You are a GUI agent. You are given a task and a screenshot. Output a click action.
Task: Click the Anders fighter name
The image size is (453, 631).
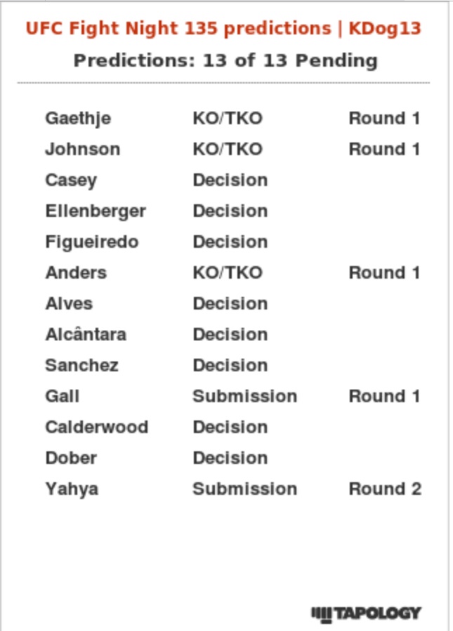[76, 273]
